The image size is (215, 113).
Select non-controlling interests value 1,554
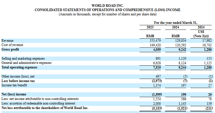[x=157, y=99]
